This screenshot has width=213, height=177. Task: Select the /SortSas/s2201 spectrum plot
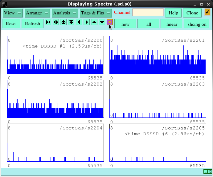(158, 55)
